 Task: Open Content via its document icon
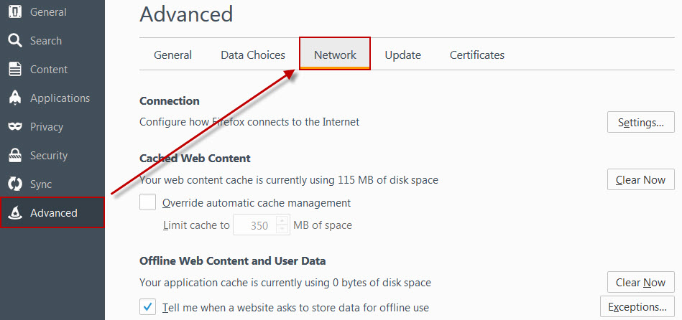tap(14, 70)
